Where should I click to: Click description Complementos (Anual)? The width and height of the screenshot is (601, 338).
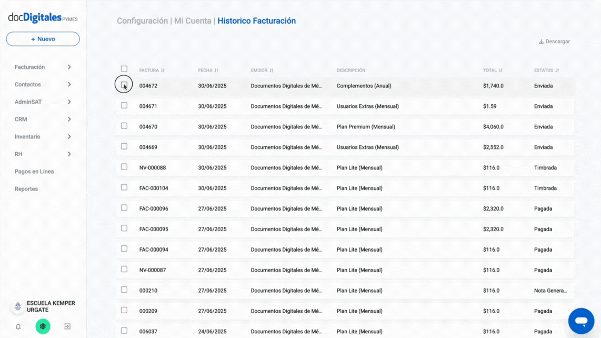(364, 86)
